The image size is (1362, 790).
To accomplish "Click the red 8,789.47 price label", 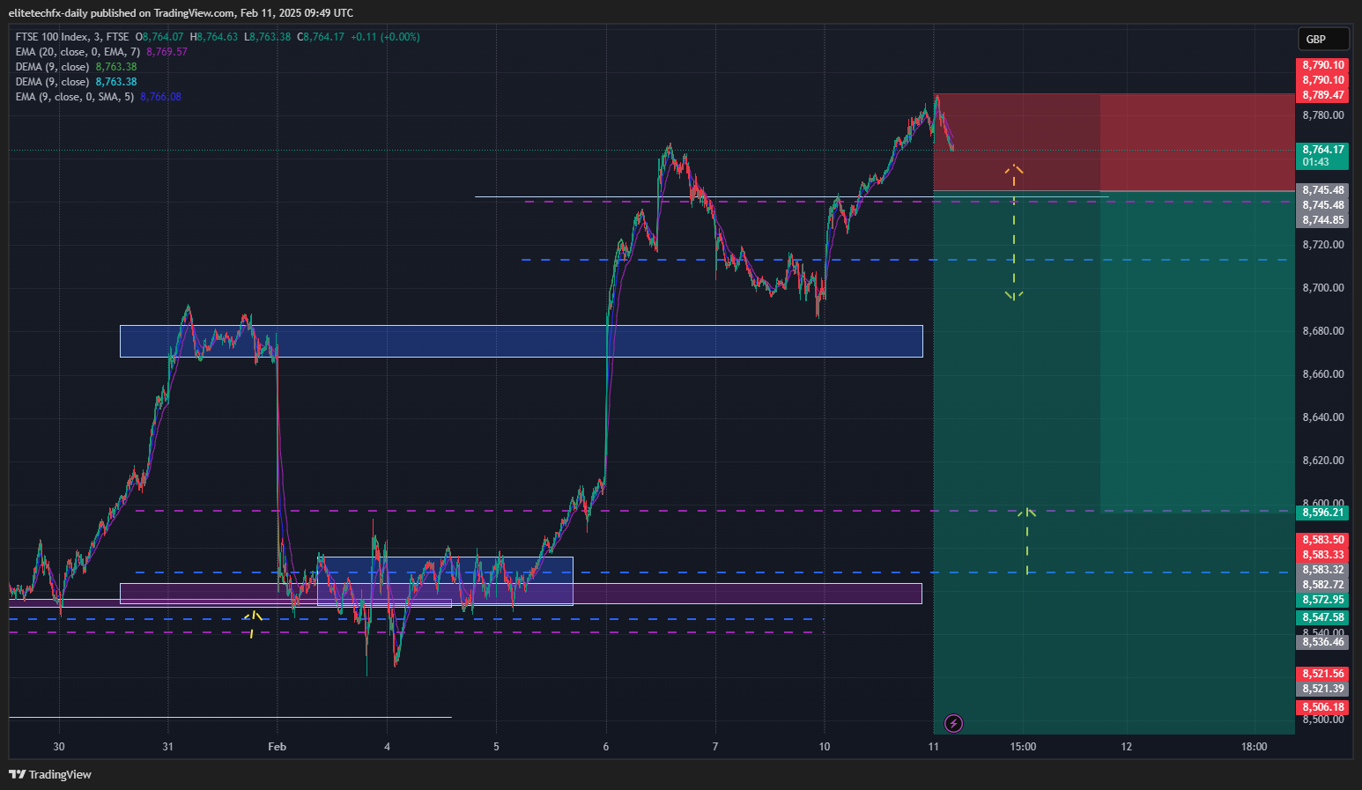I will pos(1322,95).
